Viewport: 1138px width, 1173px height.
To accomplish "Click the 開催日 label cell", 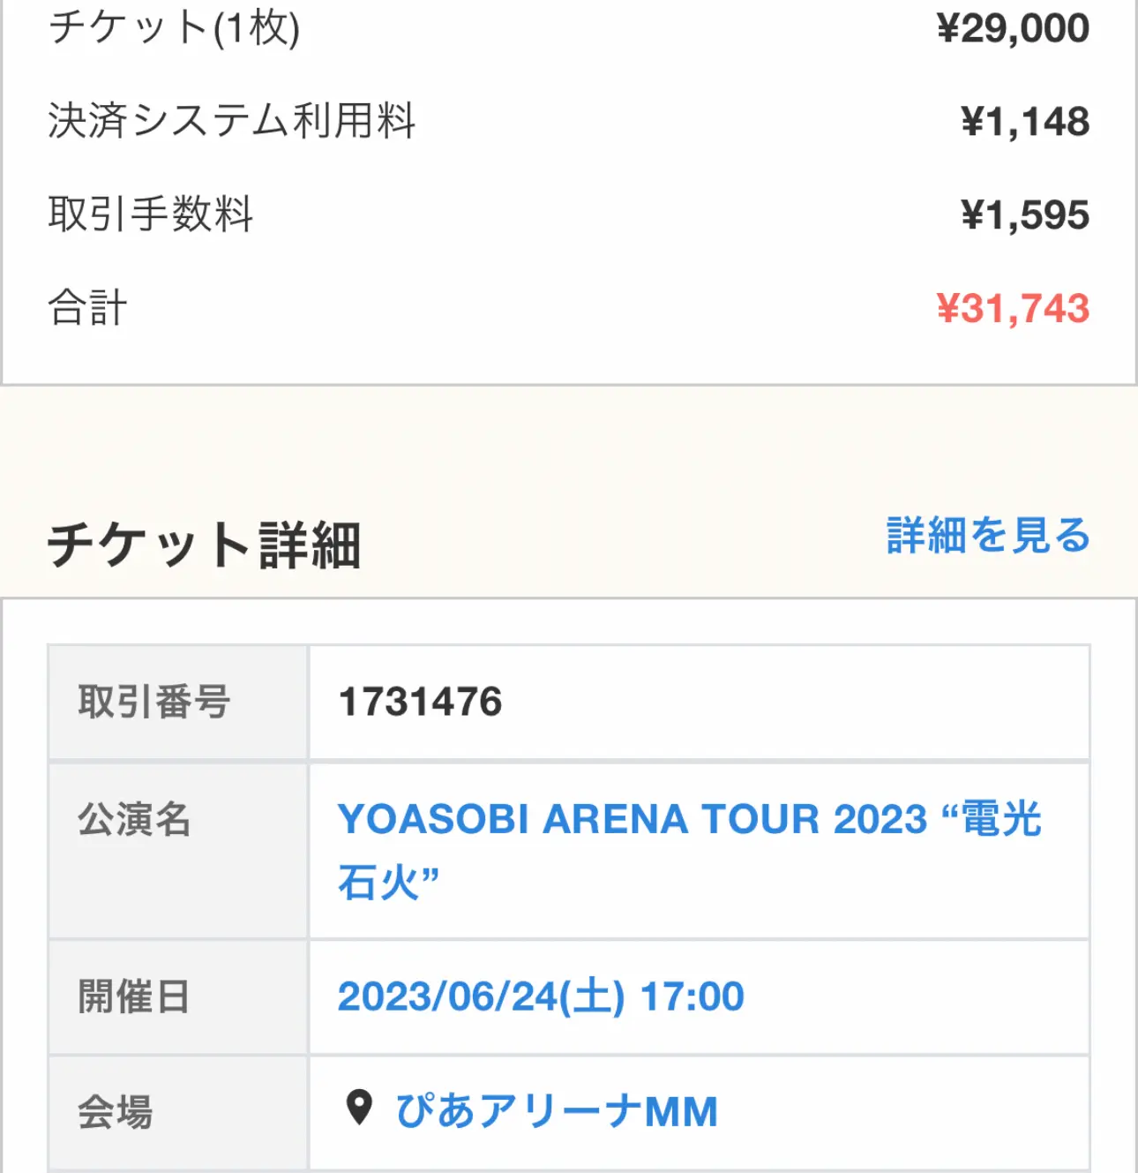I will click(x=178, y=997).
